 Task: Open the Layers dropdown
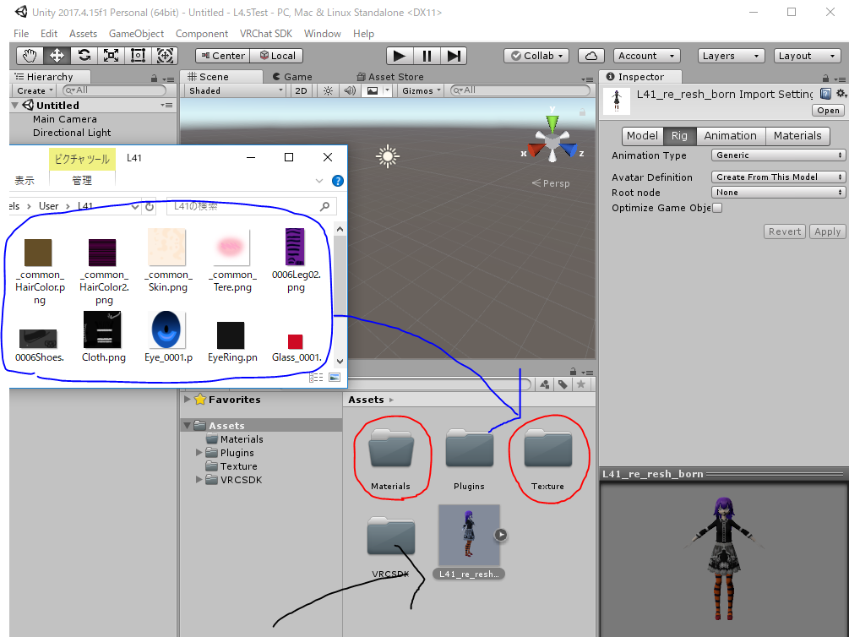tap(731, 56)
